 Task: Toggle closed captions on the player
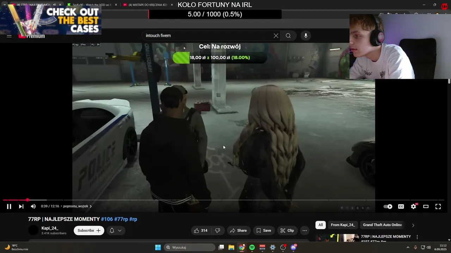click(401, 207)
